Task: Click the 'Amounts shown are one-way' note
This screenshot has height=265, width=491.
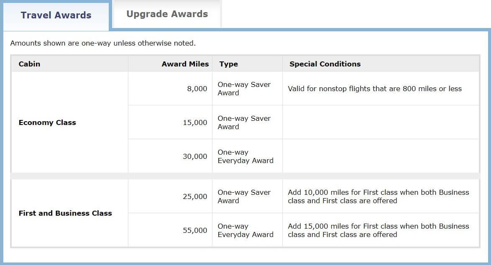Action: coord(103,43)
